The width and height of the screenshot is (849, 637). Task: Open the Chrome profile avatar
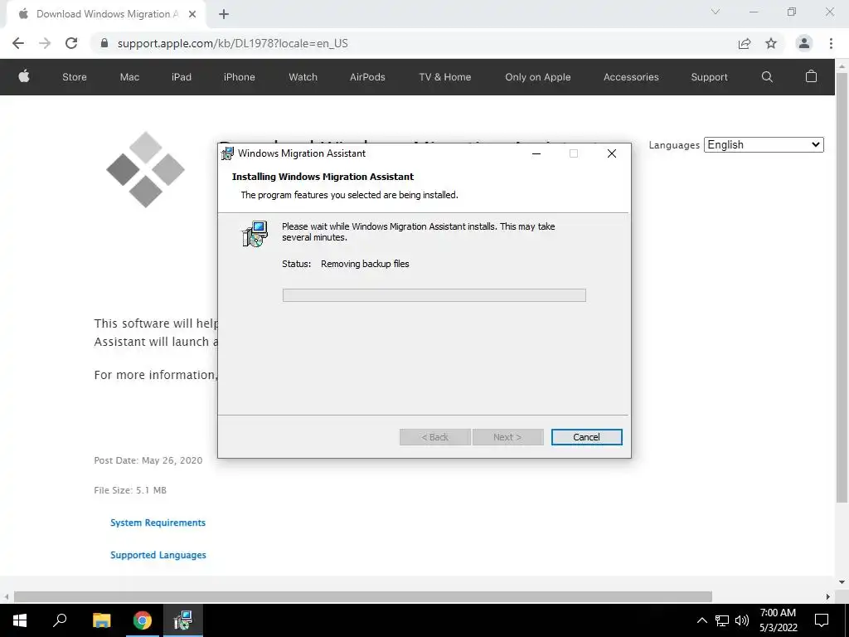[x=804, y=43]
